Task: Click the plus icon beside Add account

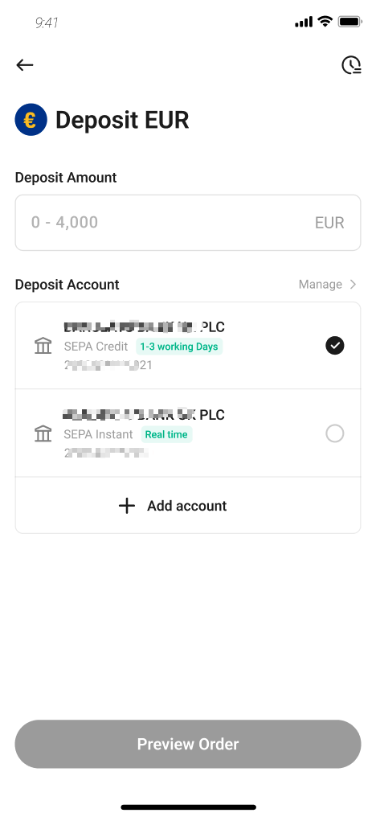Action: 127,506
